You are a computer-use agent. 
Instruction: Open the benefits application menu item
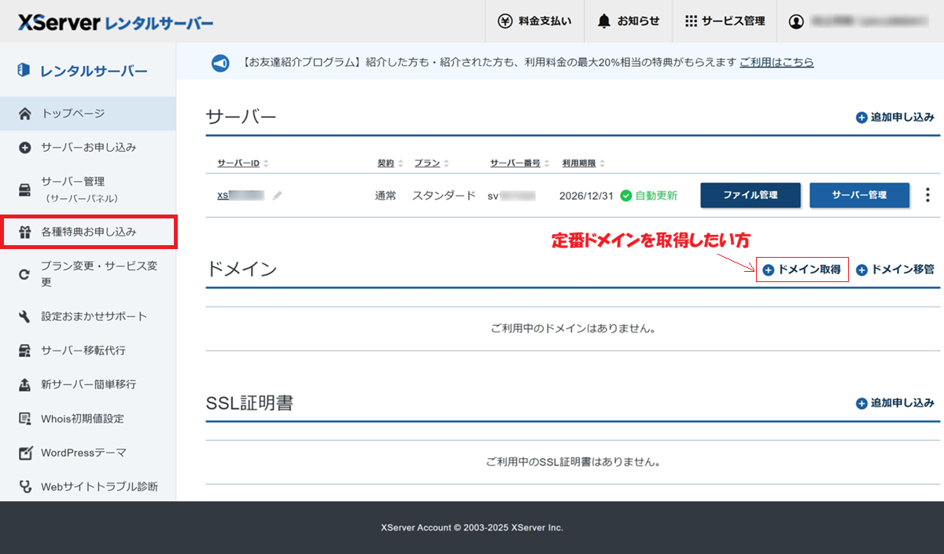[88, 232]
